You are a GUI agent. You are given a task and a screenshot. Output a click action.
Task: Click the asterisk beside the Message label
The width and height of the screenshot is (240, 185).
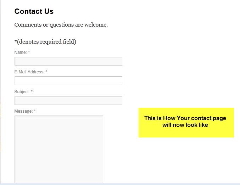[x=35, y=111]
